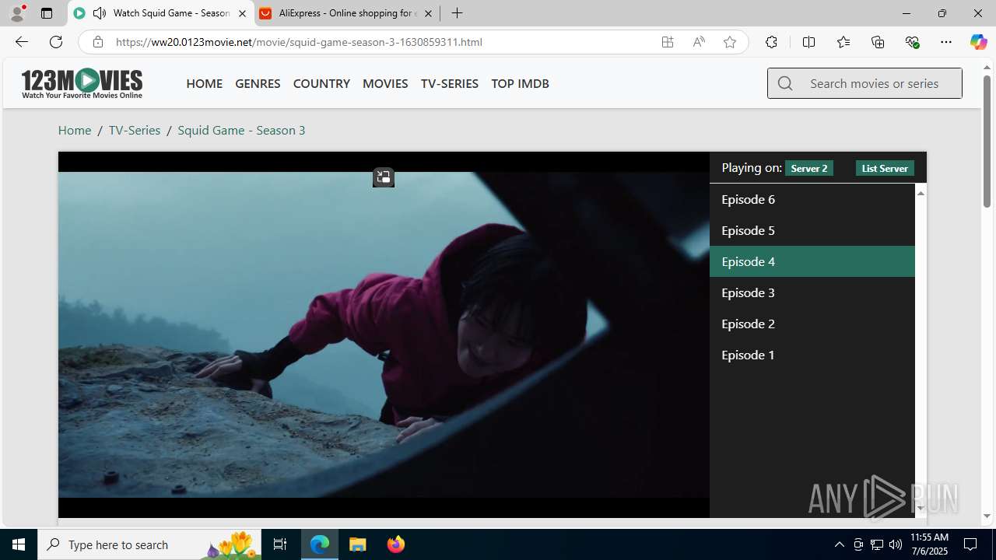Open Collections panel
This screenshot has width=996, height=560.
[x=878, y=42]
